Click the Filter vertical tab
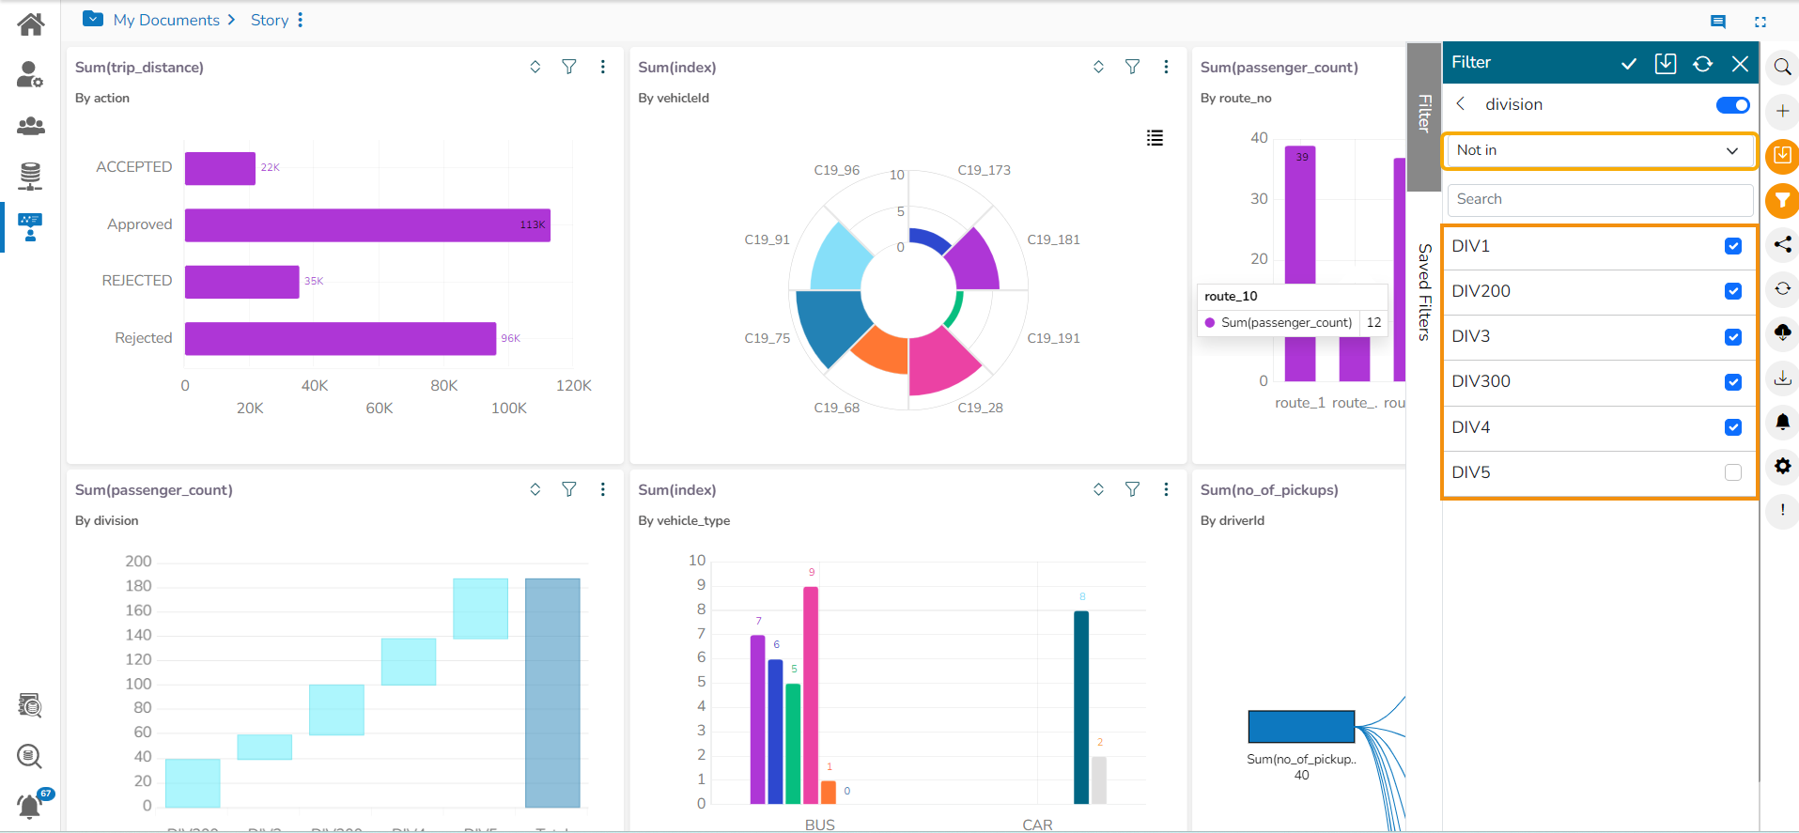Image resolution: width=1799 pixels, height=833 pixels. click(1424, 115)
